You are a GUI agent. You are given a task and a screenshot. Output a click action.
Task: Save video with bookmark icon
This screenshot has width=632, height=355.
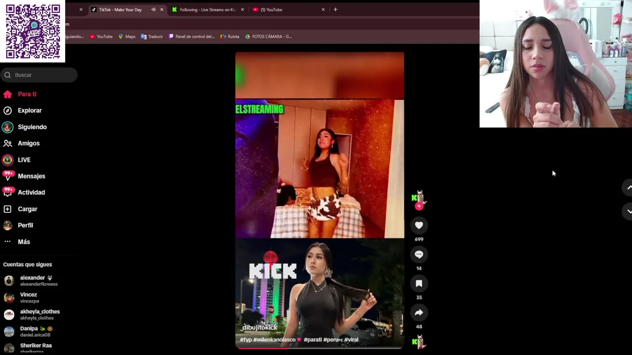(419, 284)
